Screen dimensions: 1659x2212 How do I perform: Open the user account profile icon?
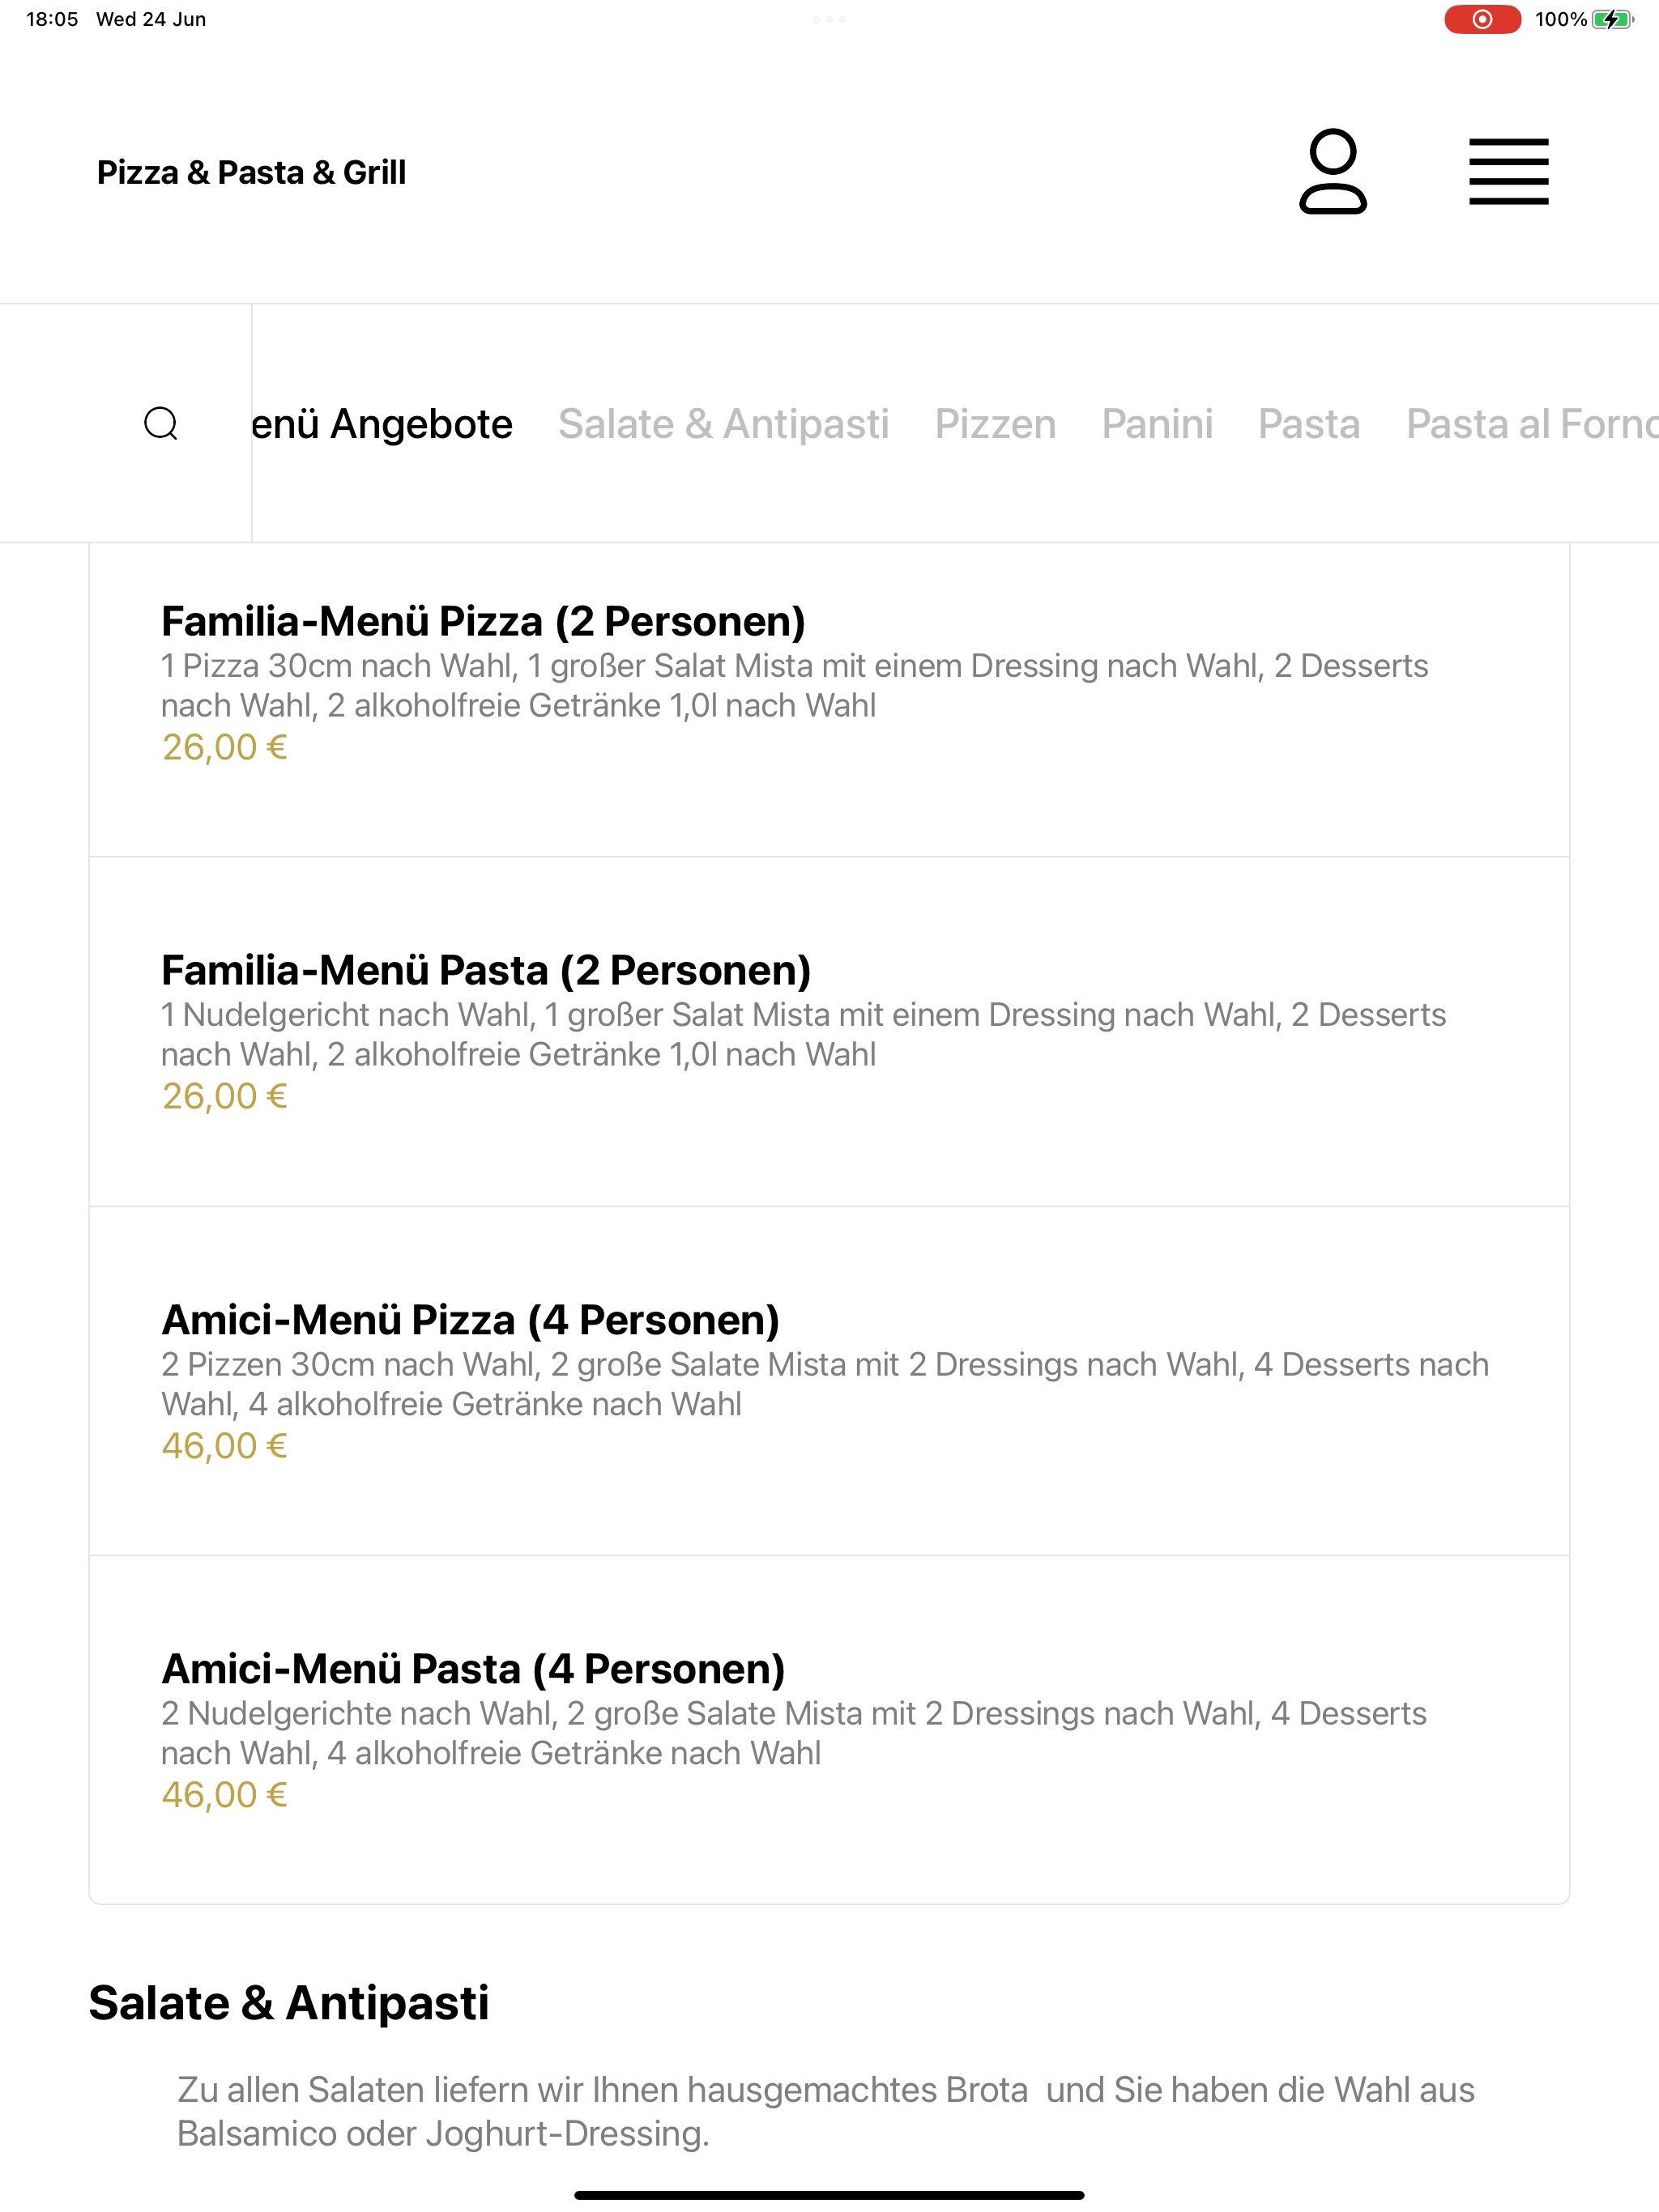tap(1333, 171)
